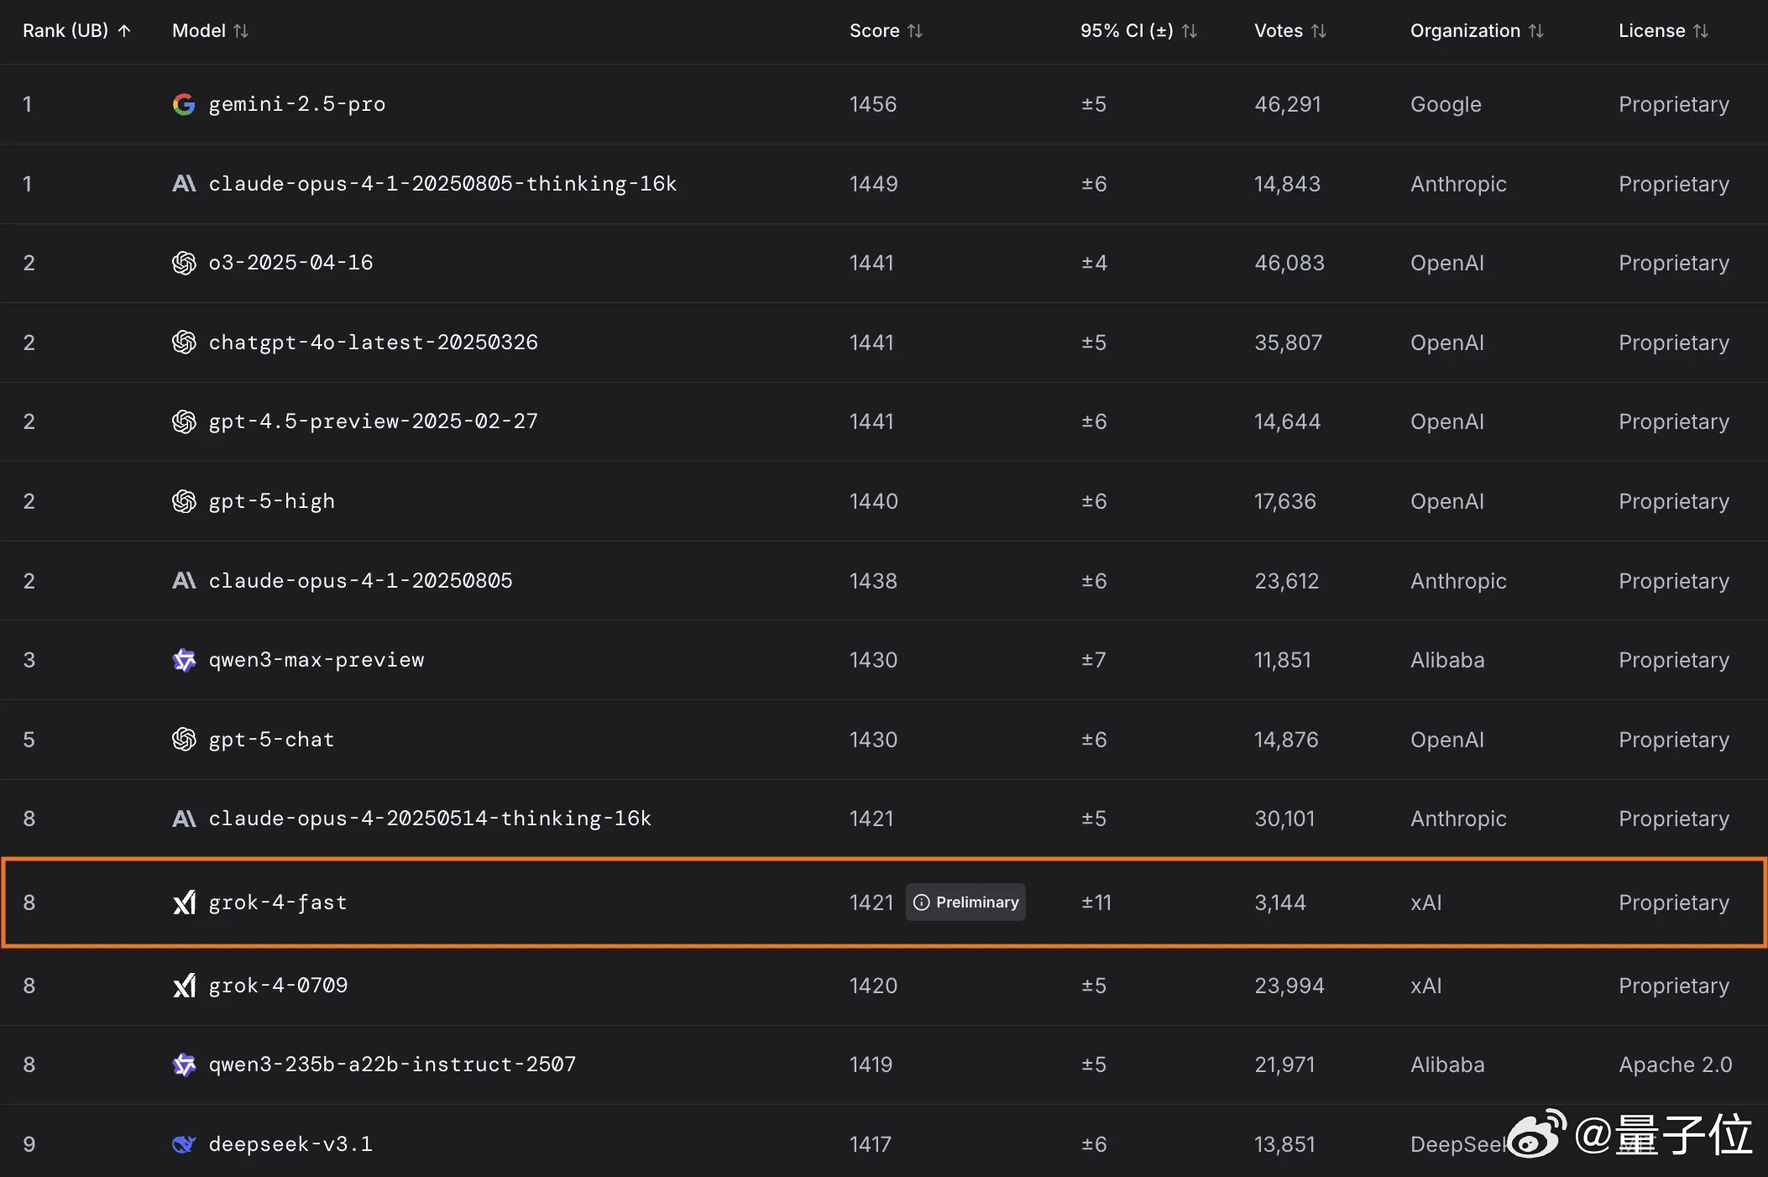Click DeepSeek whale logo beside deepseek-v3.1
The height and width of the screenshot is (1177, 1768).
coord(184,1144)
